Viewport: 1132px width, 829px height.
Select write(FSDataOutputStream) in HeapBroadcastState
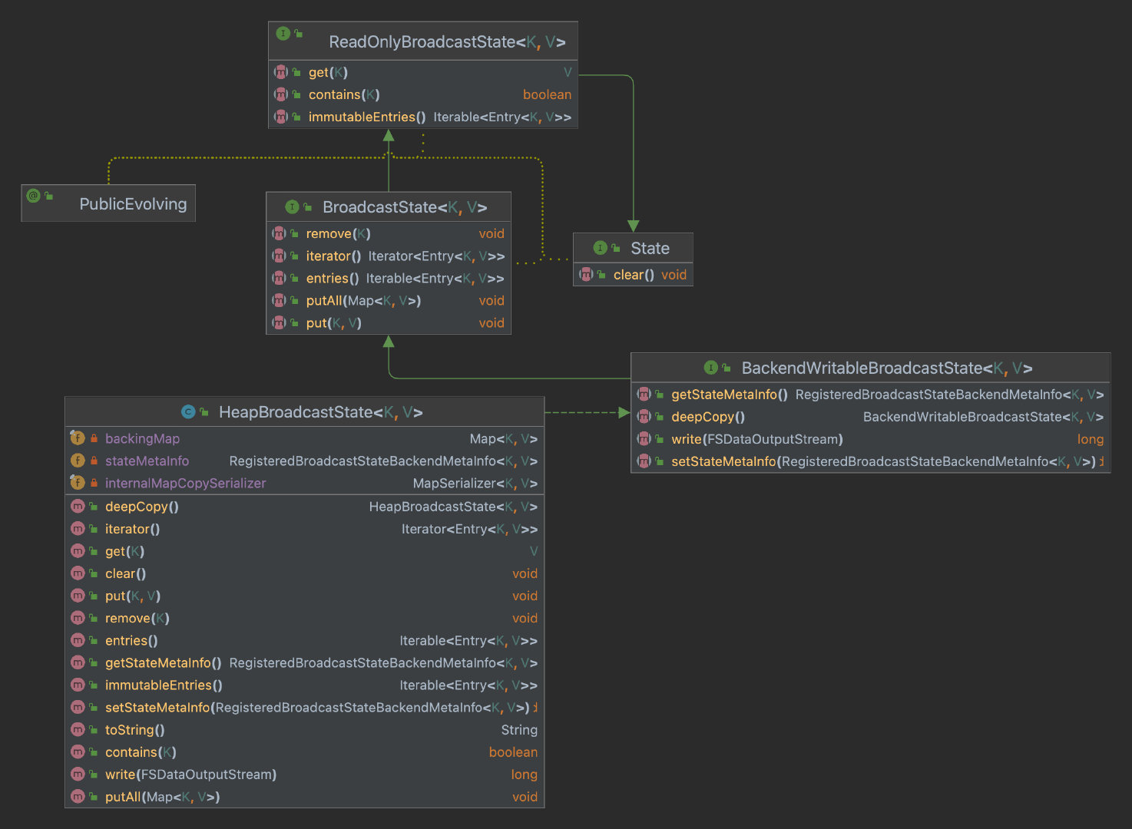coord(190,775)
